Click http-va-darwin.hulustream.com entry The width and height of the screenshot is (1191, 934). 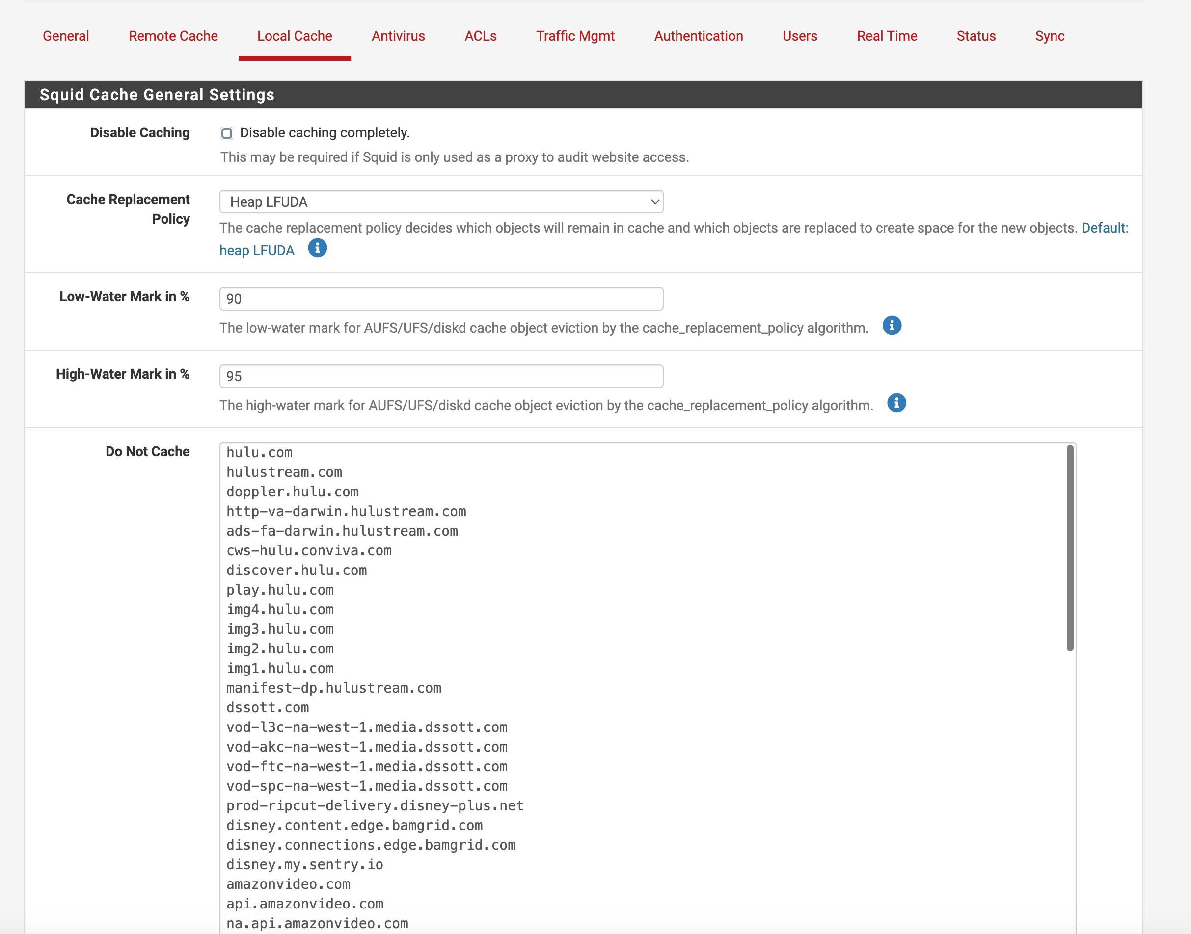(x=346, y=512)
